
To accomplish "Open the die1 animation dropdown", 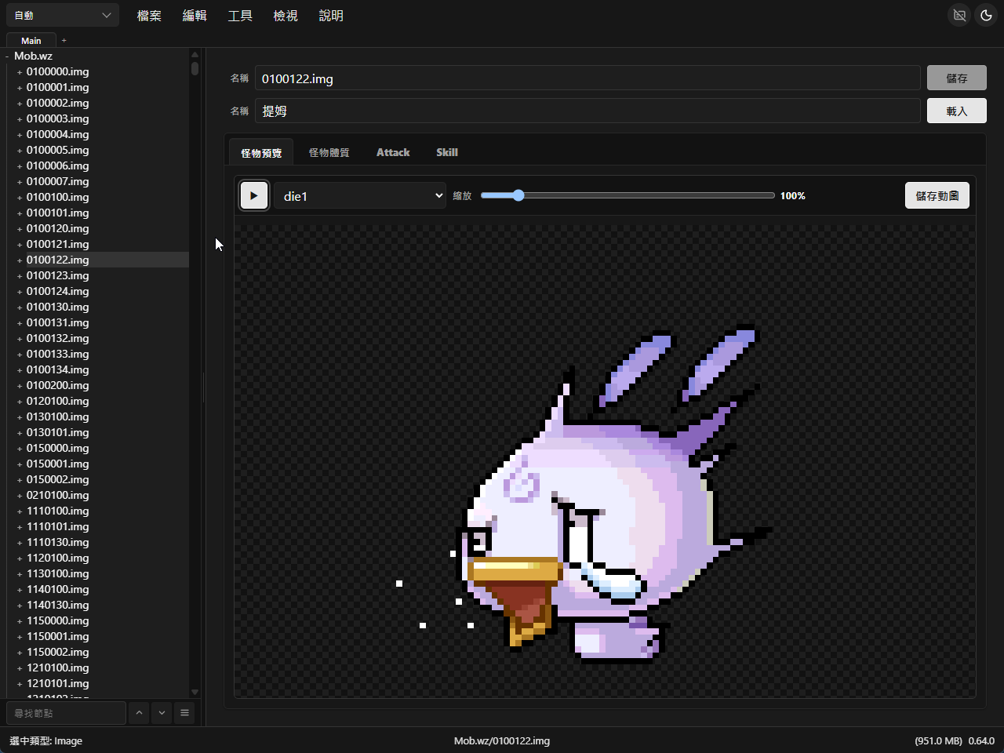I will click(360, 195).
